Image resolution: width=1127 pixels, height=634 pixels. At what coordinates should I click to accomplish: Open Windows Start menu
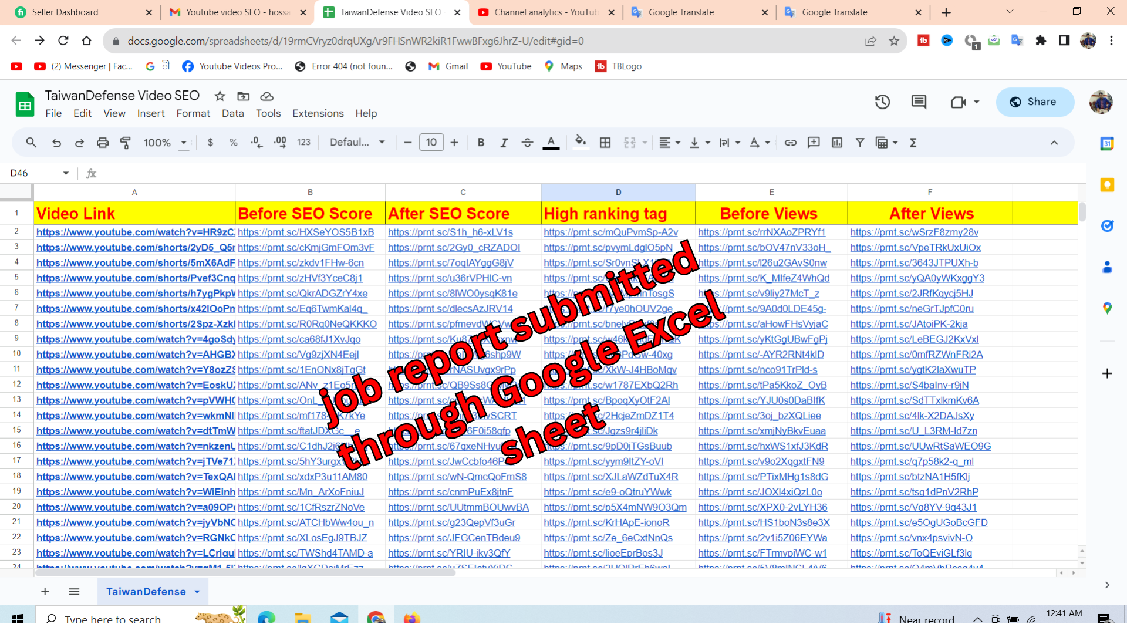tap(18, 619)
